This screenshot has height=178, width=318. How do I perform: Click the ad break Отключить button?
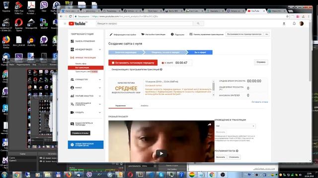pyautogui.click(x=234, y=157)
